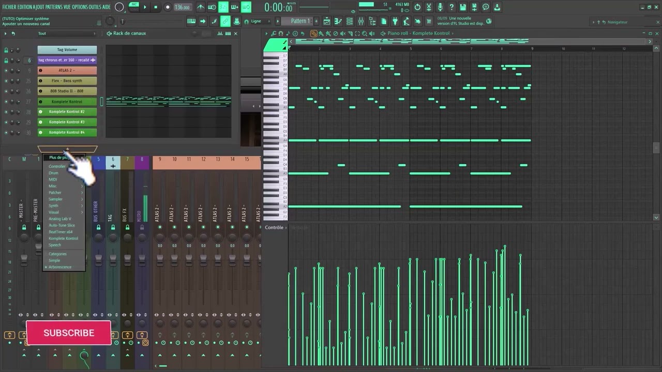The image size is (662, 372).
Task: Open the OPTIONS menu
Action: 80,7
